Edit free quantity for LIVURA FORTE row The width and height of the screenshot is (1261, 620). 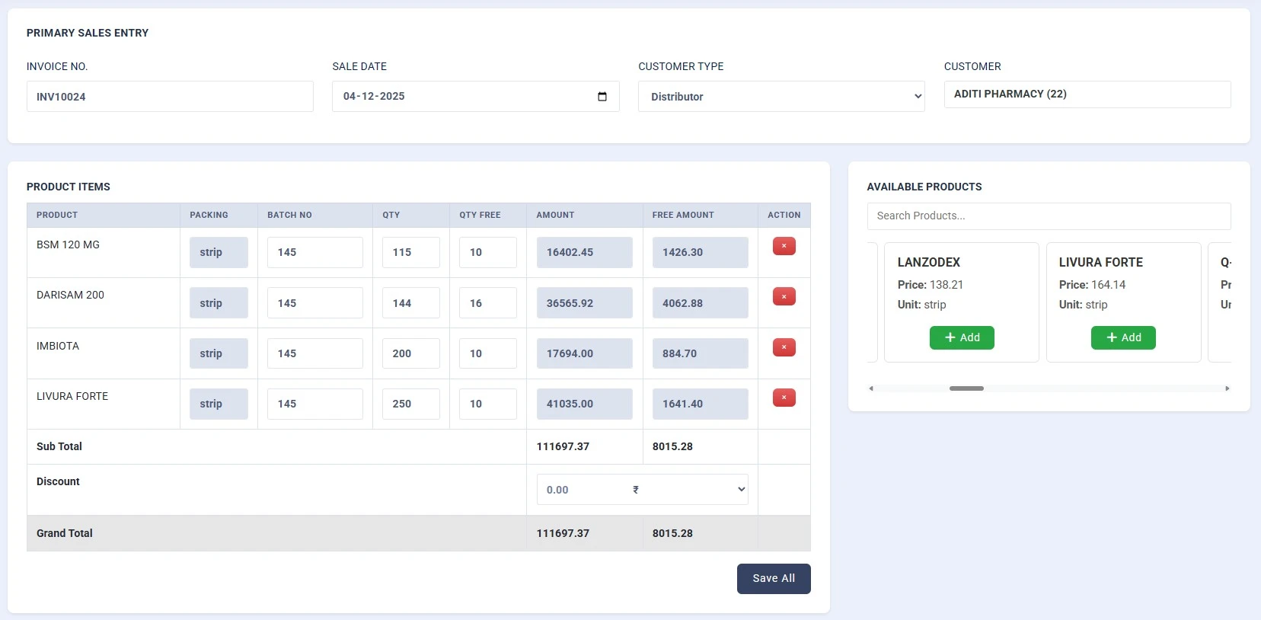click(487, 404)
